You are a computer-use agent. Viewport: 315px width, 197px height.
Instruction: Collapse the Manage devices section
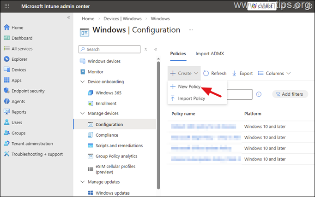[82, 113]
